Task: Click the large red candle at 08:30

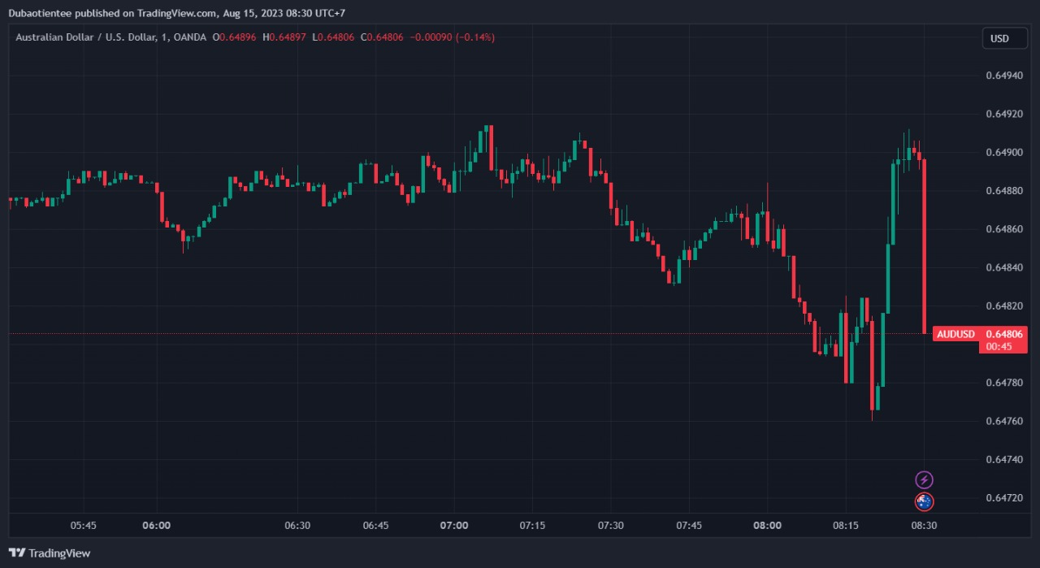Action: (925, 245)
